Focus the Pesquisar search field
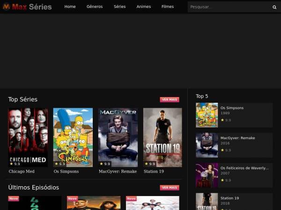The width and height of the screenshot is (281, 210). 229,7
